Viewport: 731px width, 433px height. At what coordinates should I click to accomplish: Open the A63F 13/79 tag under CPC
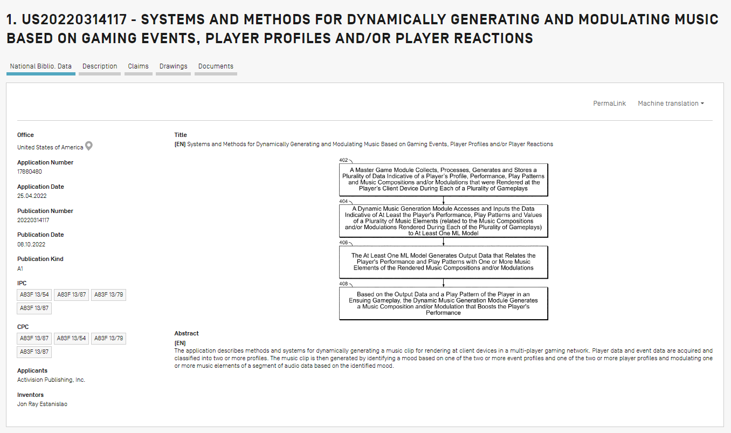pyautogui.click(x=109, y=339)
